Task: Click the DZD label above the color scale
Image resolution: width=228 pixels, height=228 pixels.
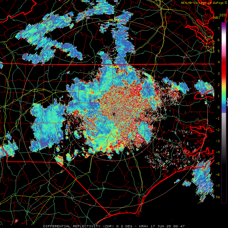Action: point(222,15)
